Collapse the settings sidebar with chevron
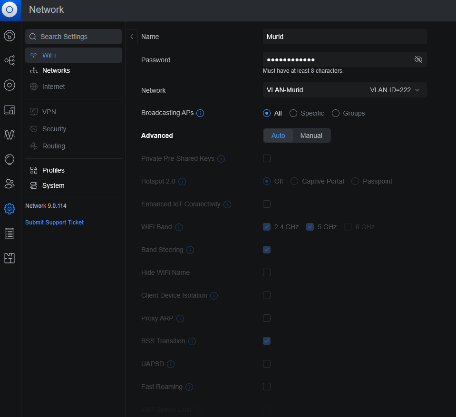The height and width of the screenshot is (417, 456). click(132, 37)
